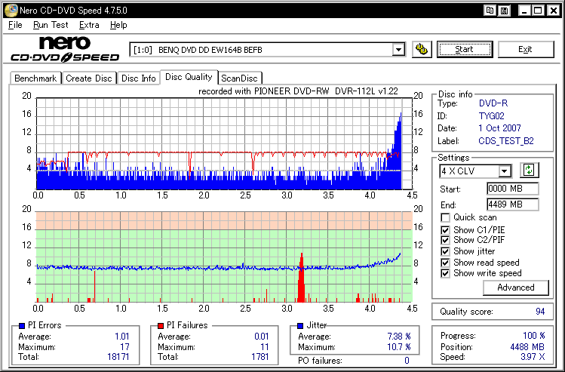The height and width of the screenshot is (372, 565).
Task: Click the Start button
Action: [464, 49]
